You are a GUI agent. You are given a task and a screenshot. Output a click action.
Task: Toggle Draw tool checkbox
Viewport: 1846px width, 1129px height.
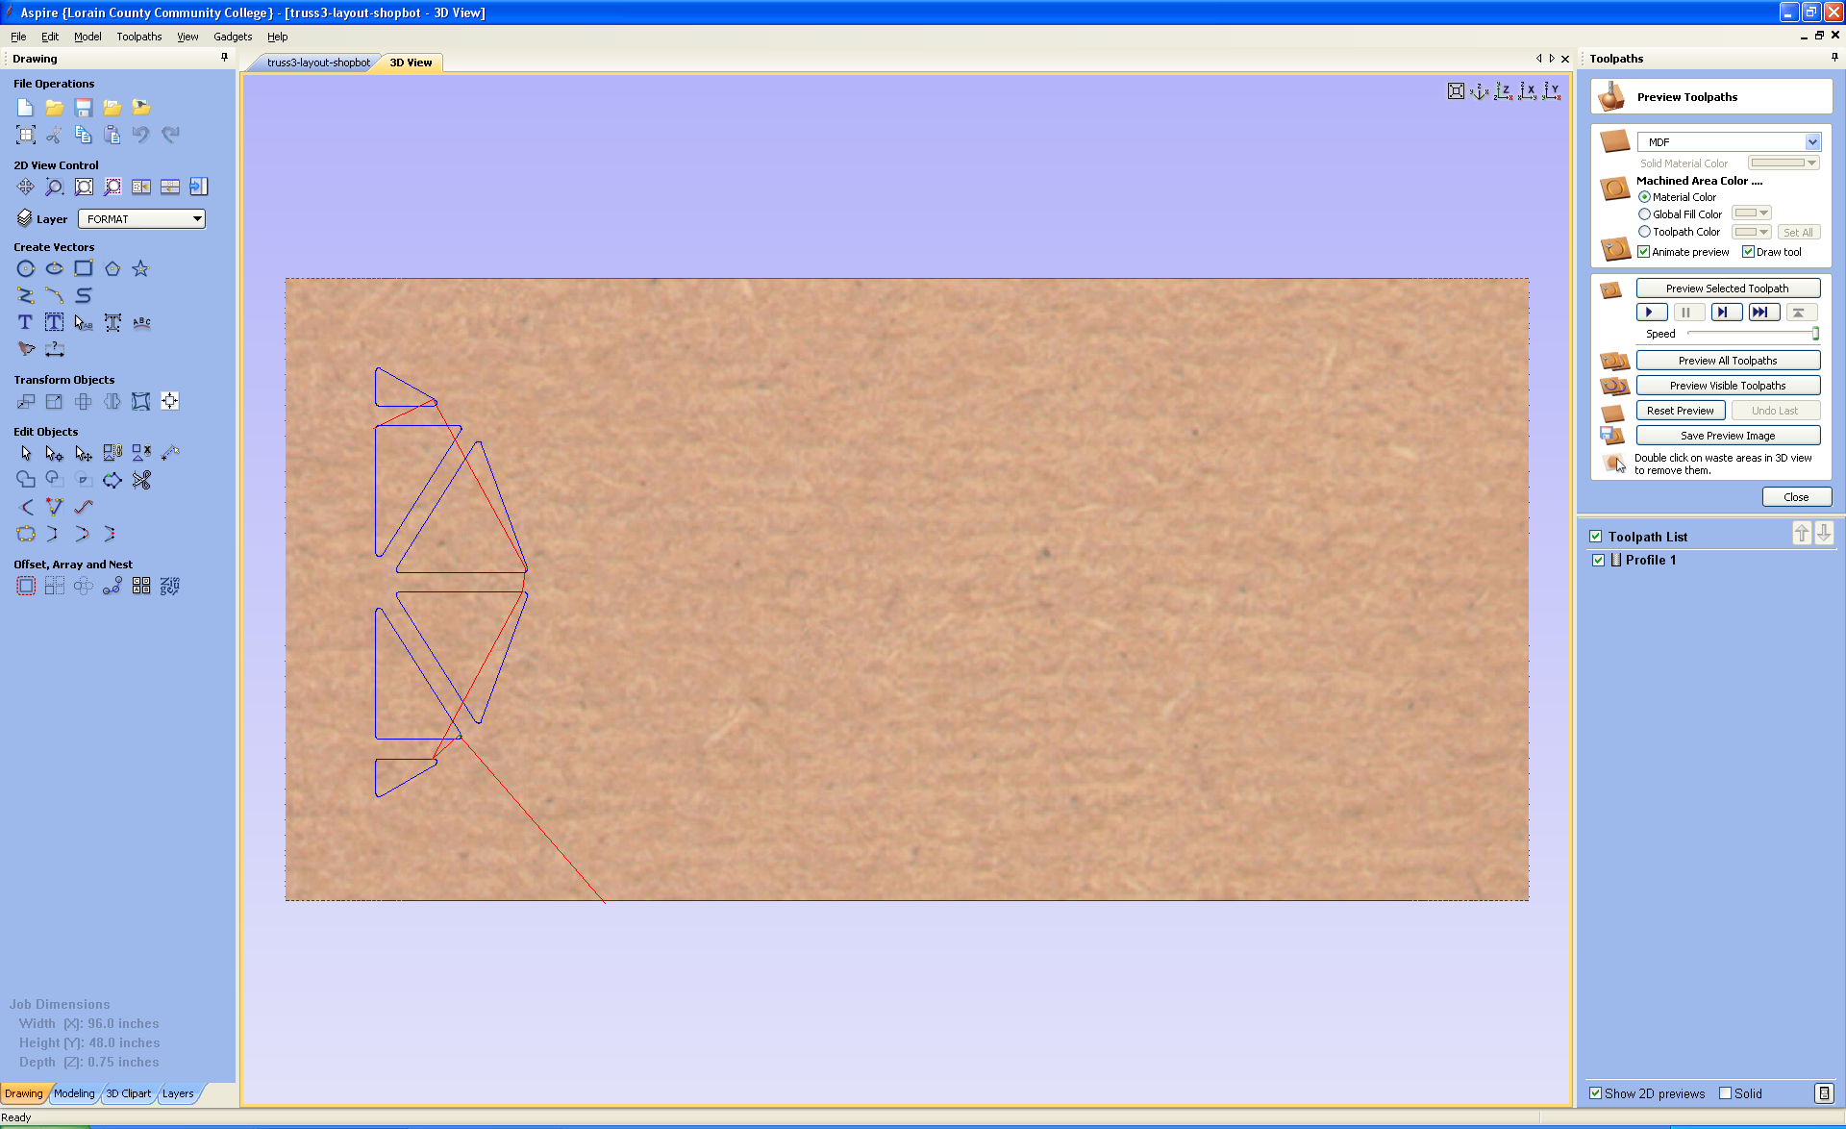coord(1748,252)
